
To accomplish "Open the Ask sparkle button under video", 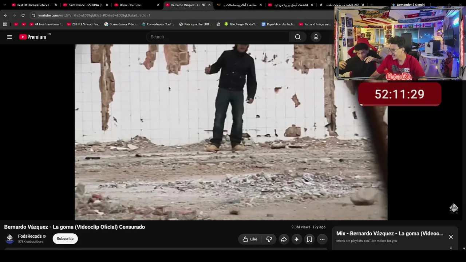I will point(297,239).
